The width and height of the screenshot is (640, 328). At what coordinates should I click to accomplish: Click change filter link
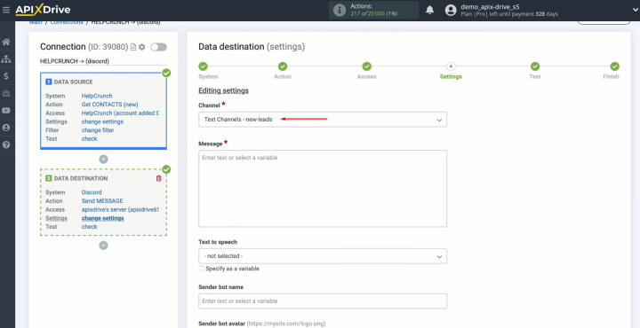pyautogui.click(x=98, y=130)
